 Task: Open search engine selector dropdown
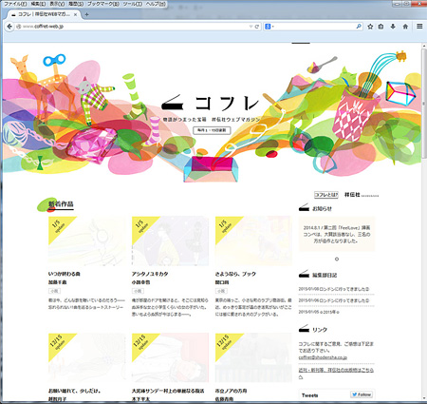pos(269,27)
